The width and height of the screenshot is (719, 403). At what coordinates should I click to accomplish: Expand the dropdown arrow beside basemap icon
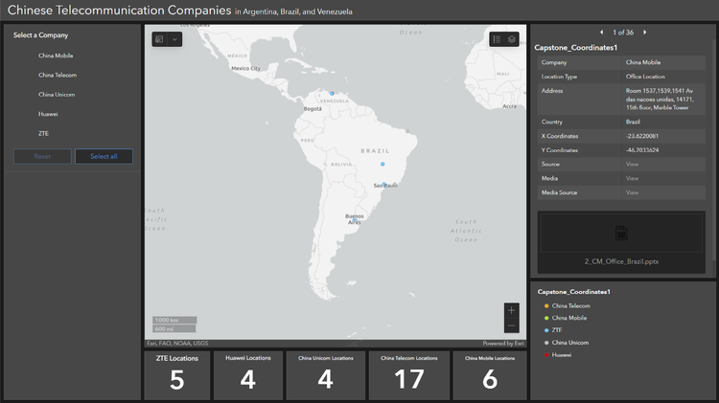174,39
